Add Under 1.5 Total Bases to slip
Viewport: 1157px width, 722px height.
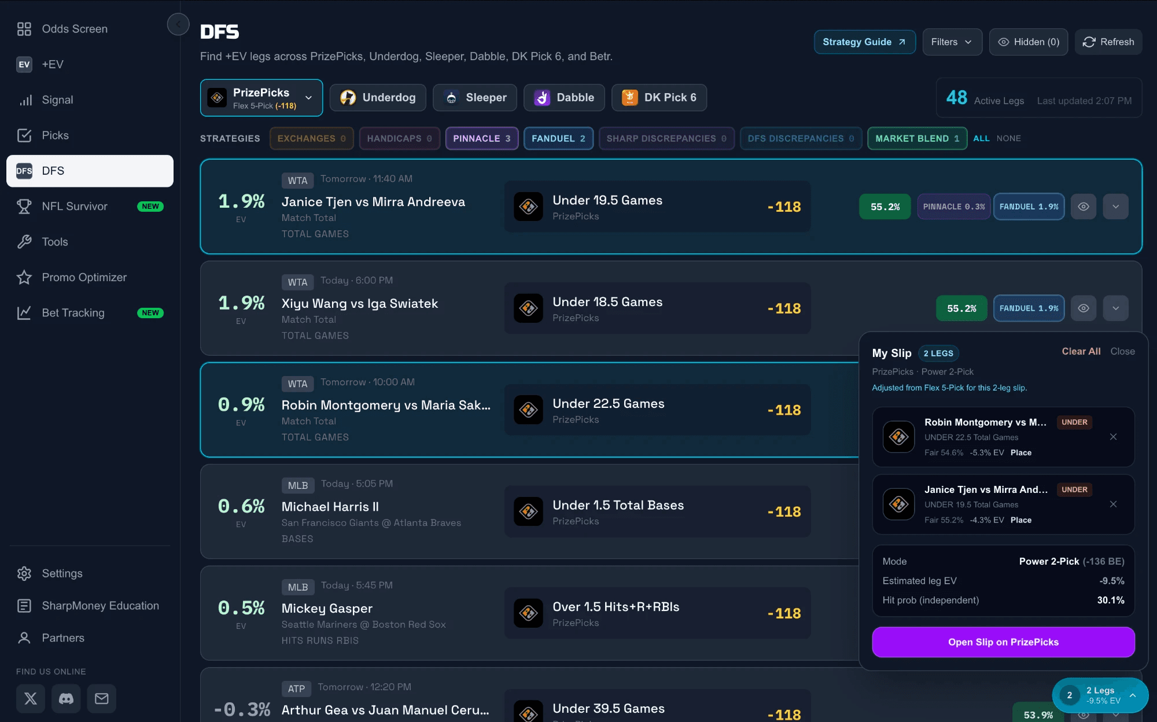(x=657, y=511)
